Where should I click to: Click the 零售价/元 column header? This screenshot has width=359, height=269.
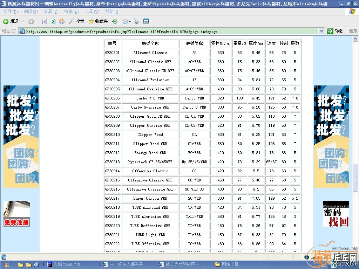tap(221, 43)
